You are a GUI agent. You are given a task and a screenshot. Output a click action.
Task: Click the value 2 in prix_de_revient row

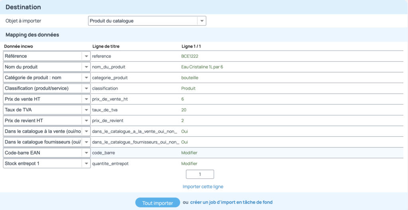(182, 121)
